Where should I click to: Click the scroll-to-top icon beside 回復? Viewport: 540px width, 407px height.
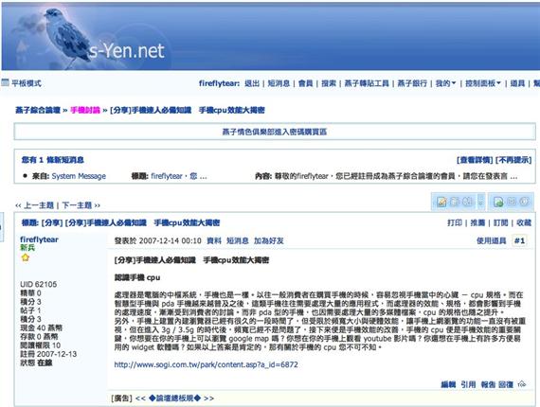coord(522,384)
